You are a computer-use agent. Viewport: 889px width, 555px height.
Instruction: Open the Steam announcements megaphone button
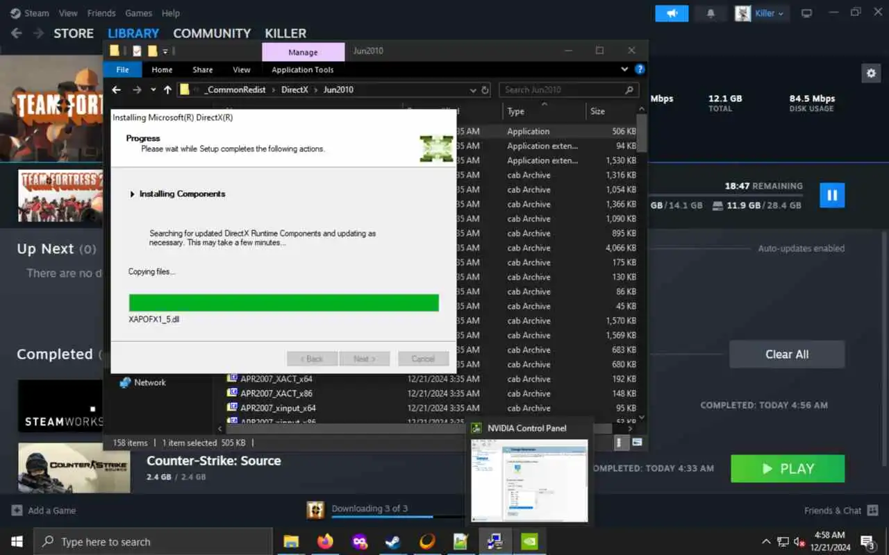[x=672, y=13]
